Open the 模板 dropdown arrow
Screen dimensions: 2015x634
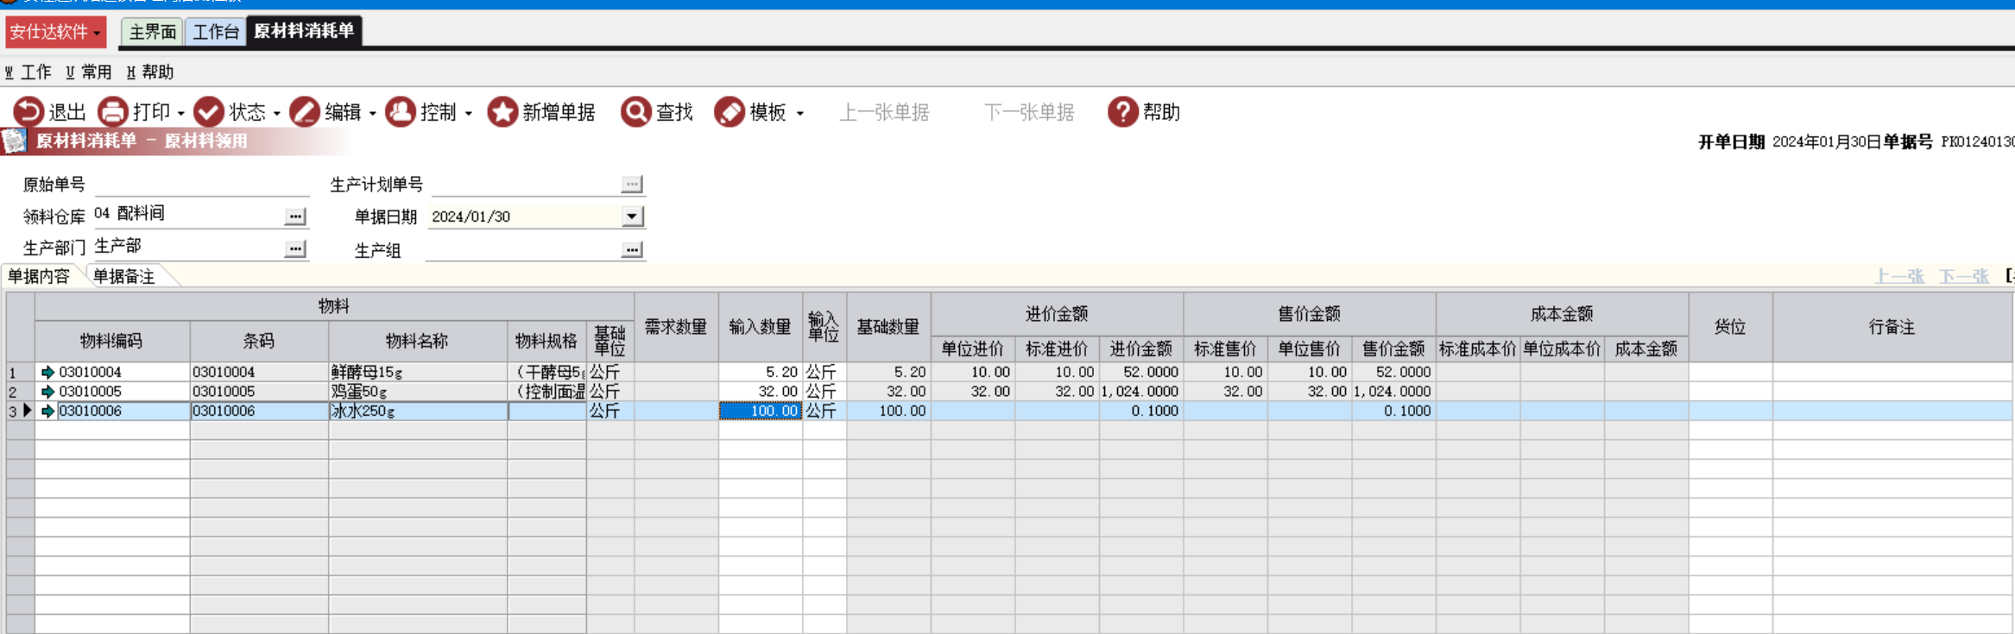tap(800, 113)
